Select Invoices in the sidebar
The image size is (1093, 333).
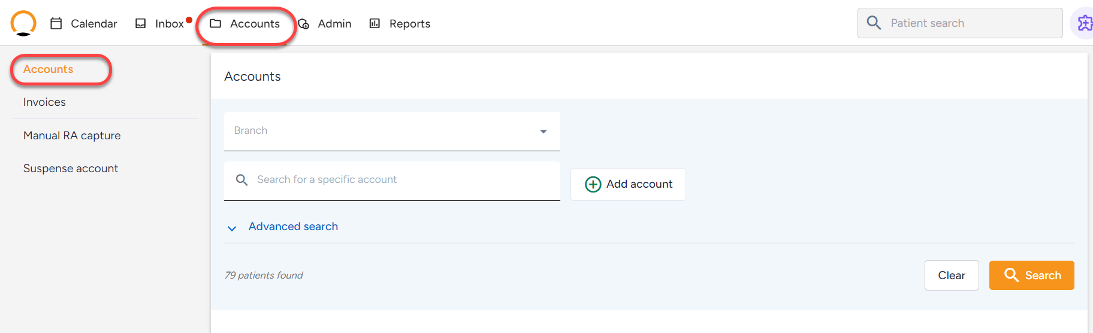pyautogui.click(x=44, y=102)
